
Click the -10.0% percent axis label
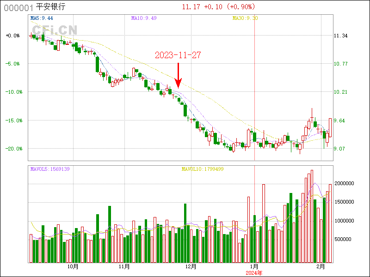12,92
